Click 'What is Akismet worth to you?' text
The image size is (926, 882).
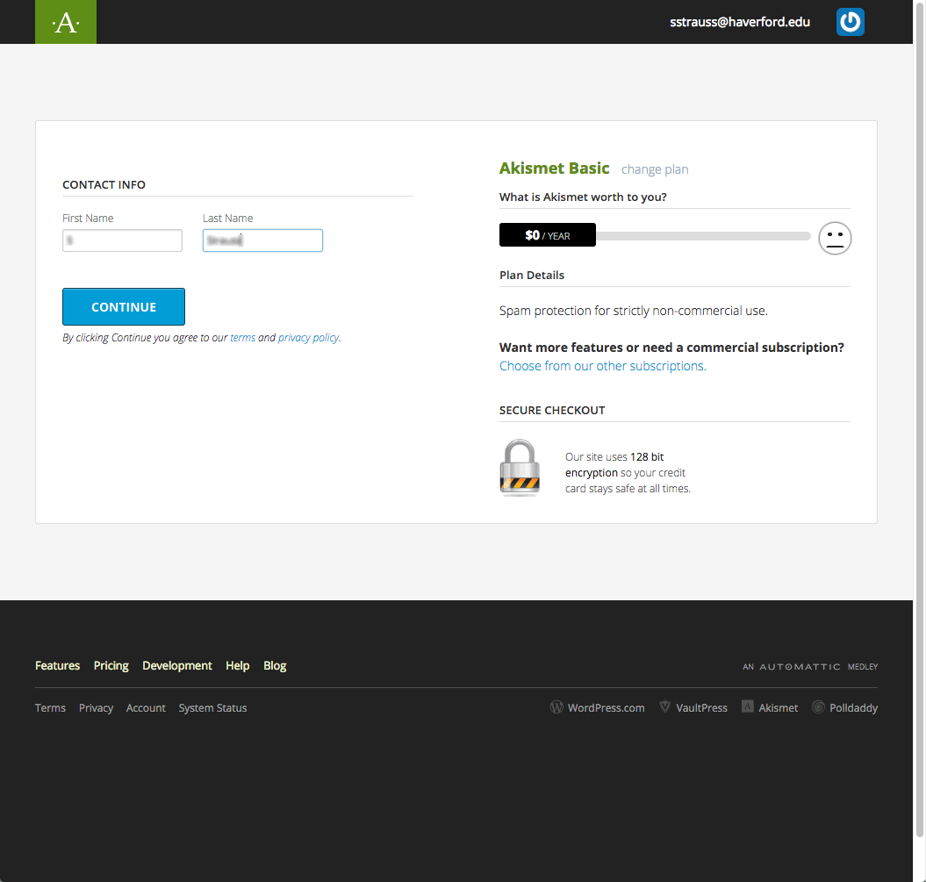[583, 197]
